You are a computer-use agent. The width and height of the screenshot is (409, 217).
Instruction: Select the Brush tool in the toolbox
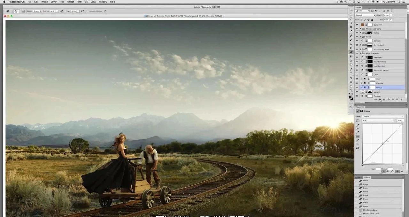351,40
